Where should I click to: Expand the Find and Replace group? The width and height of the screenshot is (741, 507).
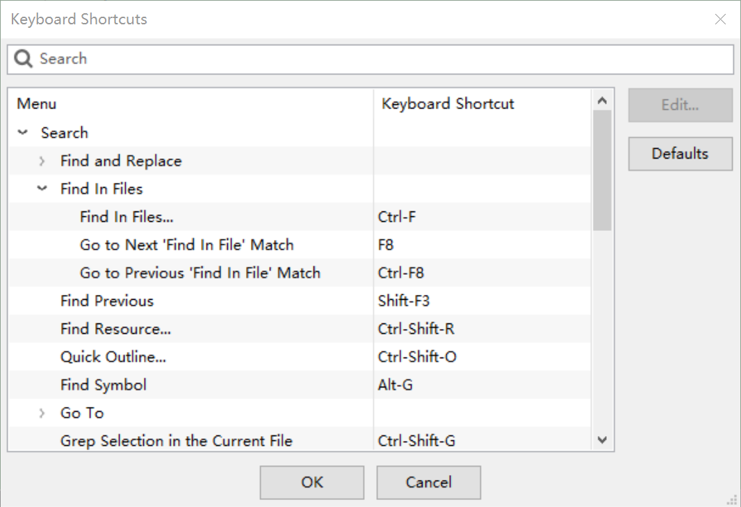point(42,161)
